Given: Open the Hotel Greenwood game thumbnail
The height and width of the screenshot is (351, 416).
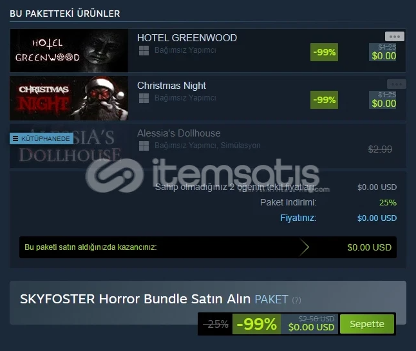Looking at the screenshot, I should pos(69,50).
